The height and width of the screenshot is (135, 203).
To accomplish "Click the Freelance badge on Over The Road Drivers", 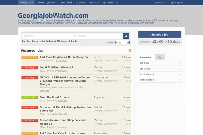I will click(x=29, y=98).
